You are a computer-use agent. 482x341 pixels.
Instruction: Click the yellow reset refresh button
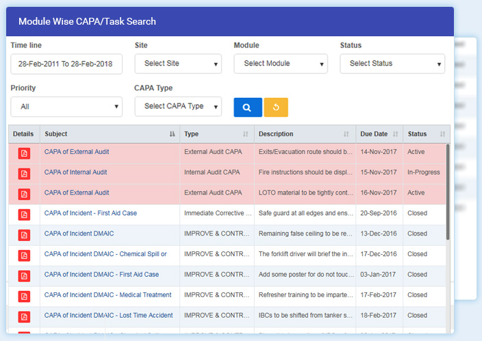pos(276,108)
